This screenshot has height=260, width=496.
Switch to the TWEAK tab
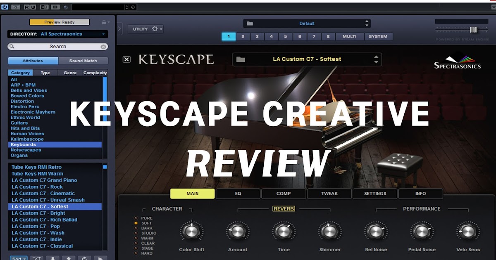pyautogui.click(x=329, y=194)
